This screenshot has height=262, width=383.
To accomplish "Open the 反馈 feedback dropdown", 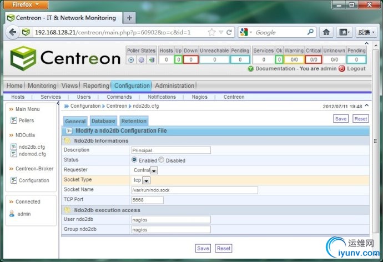I will pyautogui.click(x=366, y=32).
